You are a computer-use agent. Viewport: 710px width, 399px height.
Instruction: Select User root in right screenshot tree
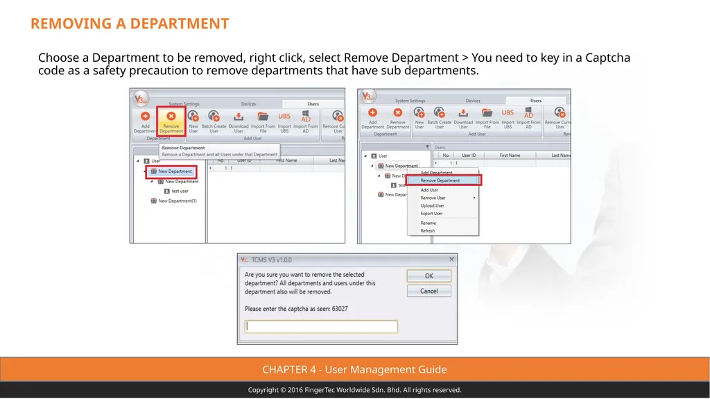tap(379, 156)
